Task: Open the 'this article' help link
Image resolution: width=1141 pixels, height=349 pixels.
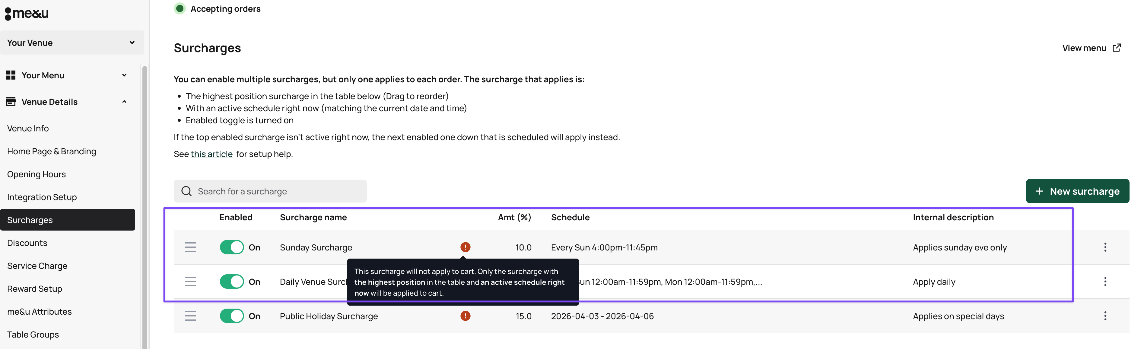Action: [211, 154]
